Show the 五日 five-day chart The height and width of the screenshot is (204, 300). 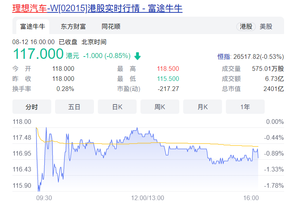(74, 107)
